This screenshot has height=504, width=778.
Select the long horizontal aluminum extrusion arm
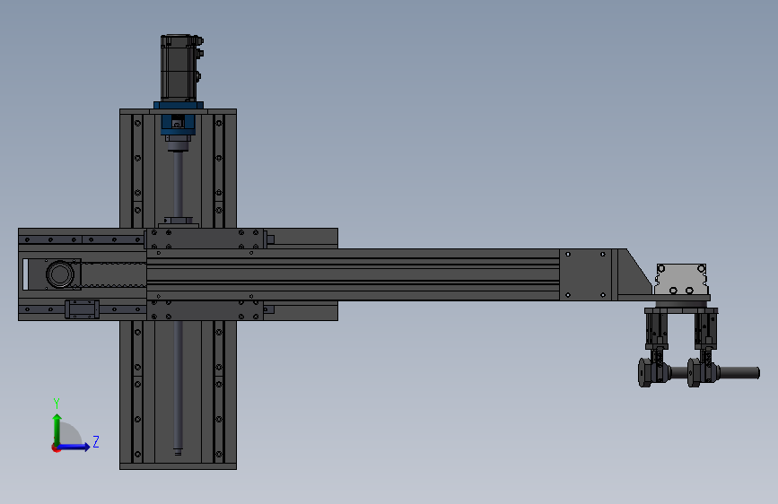354,274
